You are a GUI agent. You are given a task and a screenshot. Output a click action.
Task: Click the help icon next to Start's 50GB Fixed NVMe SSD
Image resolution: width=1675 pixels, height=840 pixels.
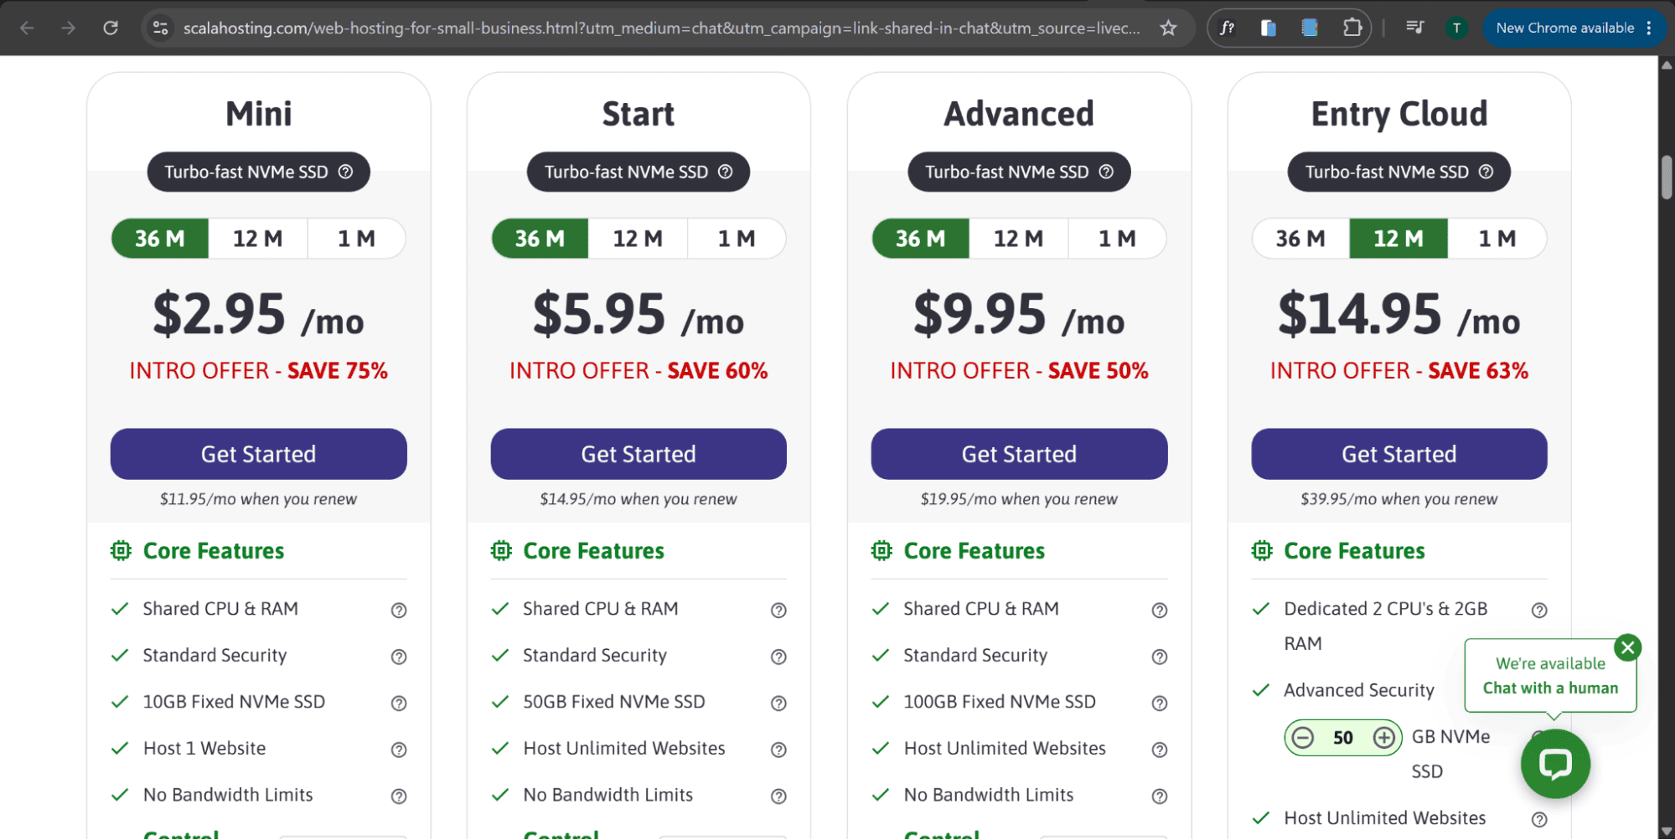pyautogui.click(x=778, y=703)
